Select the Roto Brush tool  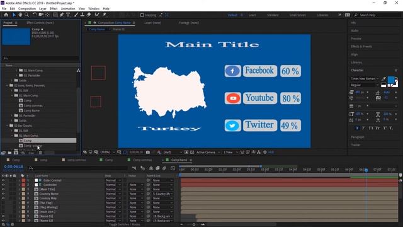click(x=97, y=15)
